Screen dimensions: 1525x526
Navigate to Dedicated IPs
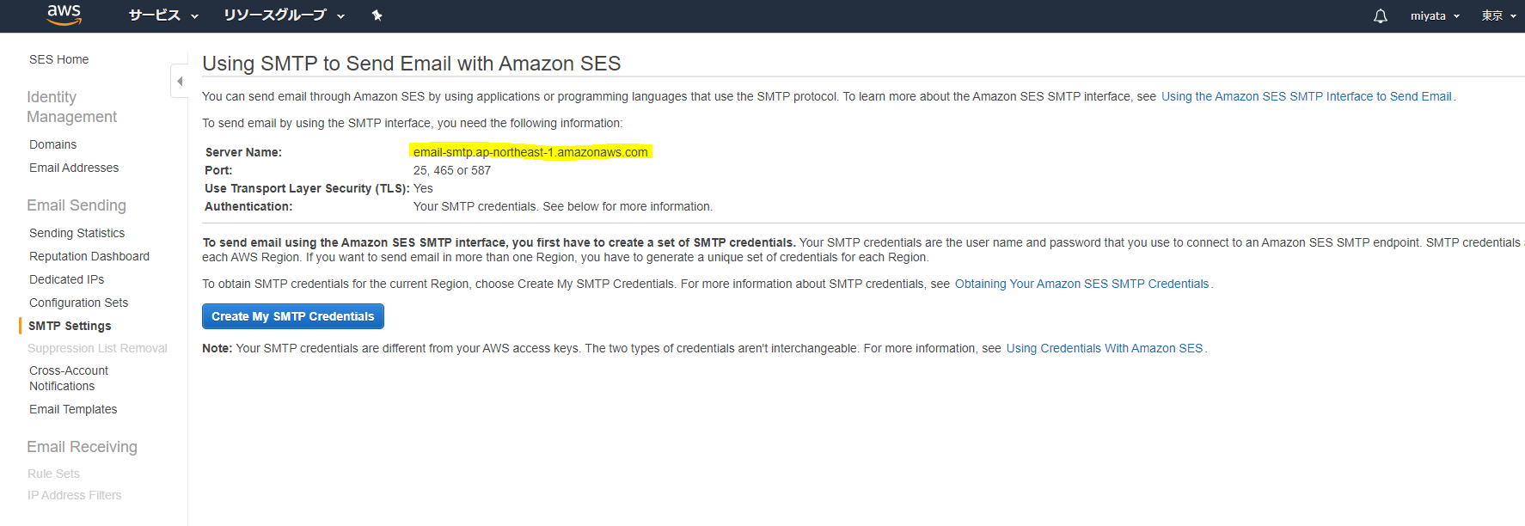click(66, 279)
